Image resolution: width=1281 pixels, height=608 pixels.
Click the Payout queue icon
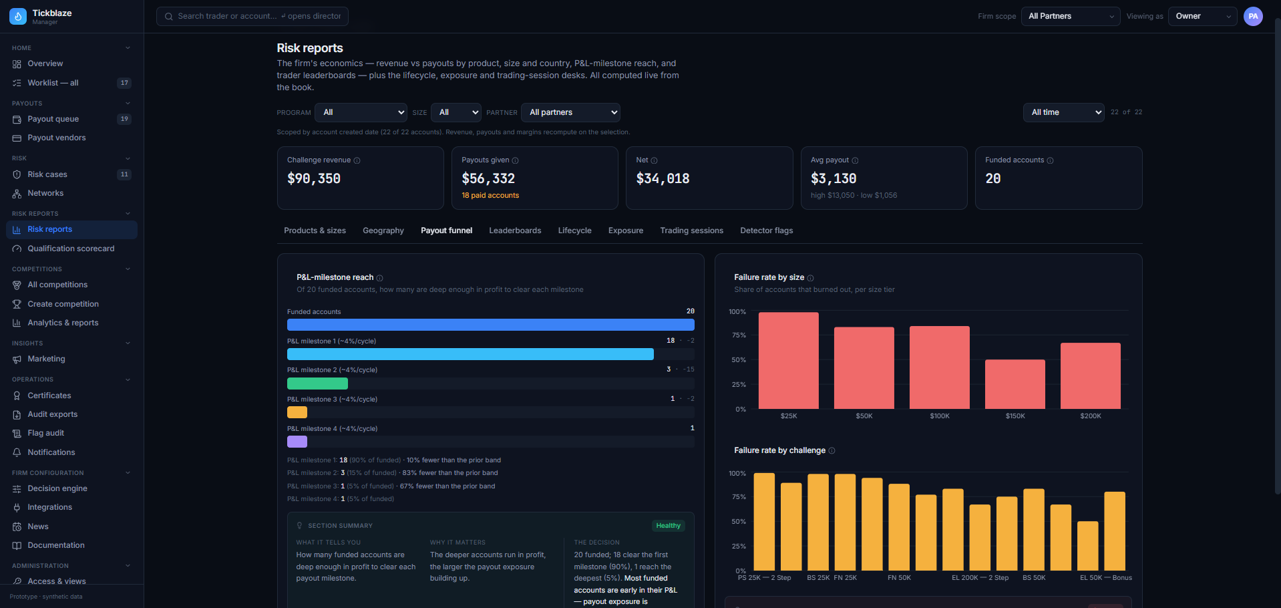tap(17, 119)
